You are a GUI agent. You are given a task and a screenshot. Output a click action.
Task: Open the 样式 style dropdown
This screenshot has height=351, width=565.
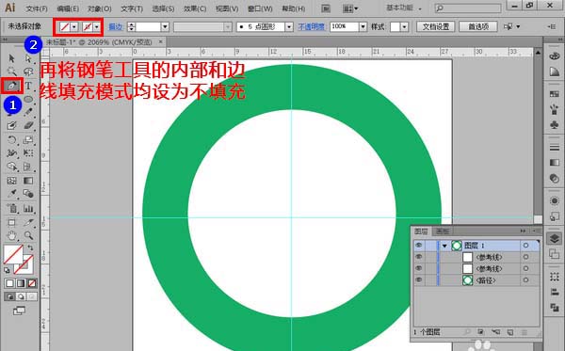404,26
